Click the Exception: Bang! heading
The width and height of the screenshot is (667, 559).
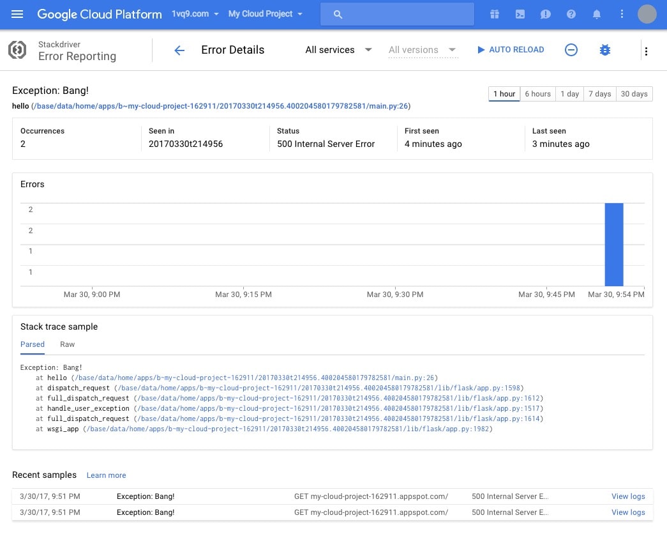coord(50,91)
